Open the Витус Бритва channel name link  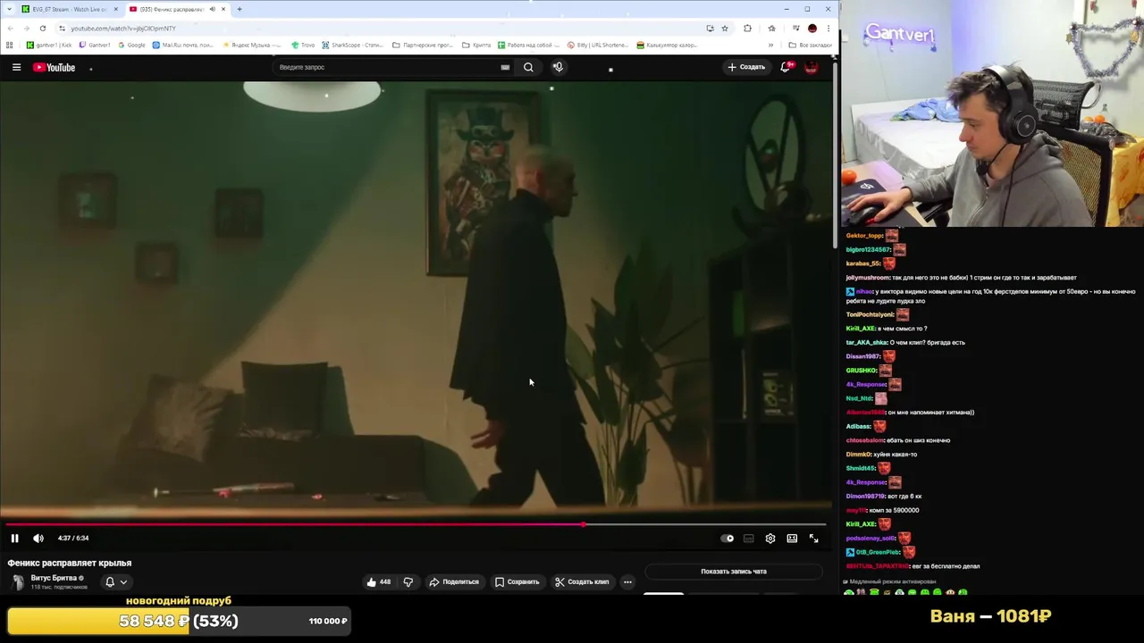click(54, 578)
